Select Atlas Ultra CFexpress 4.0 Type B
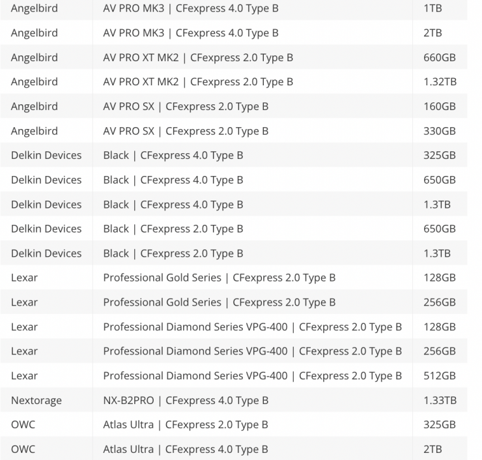This screenshot has width=482, height=460. coord(186,450)
